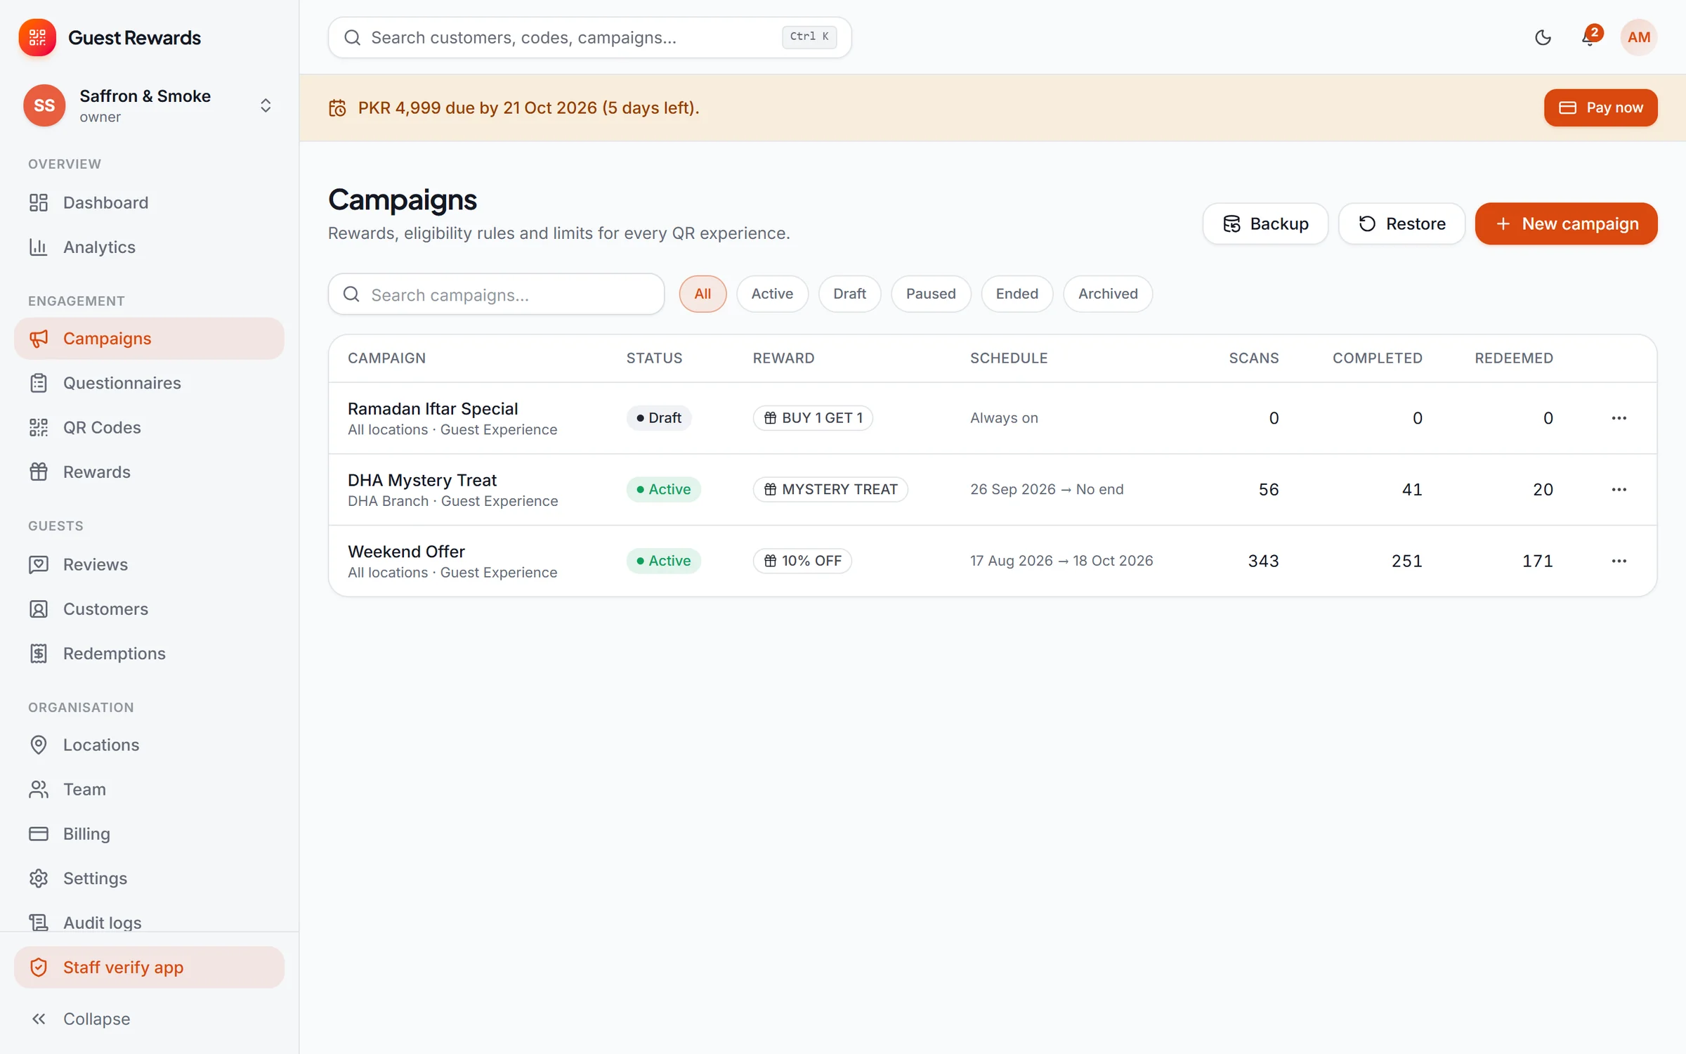Open Staff verify app
Image resolution: width=1686 pixels, height=1054 pixels.
click(149, 968)
